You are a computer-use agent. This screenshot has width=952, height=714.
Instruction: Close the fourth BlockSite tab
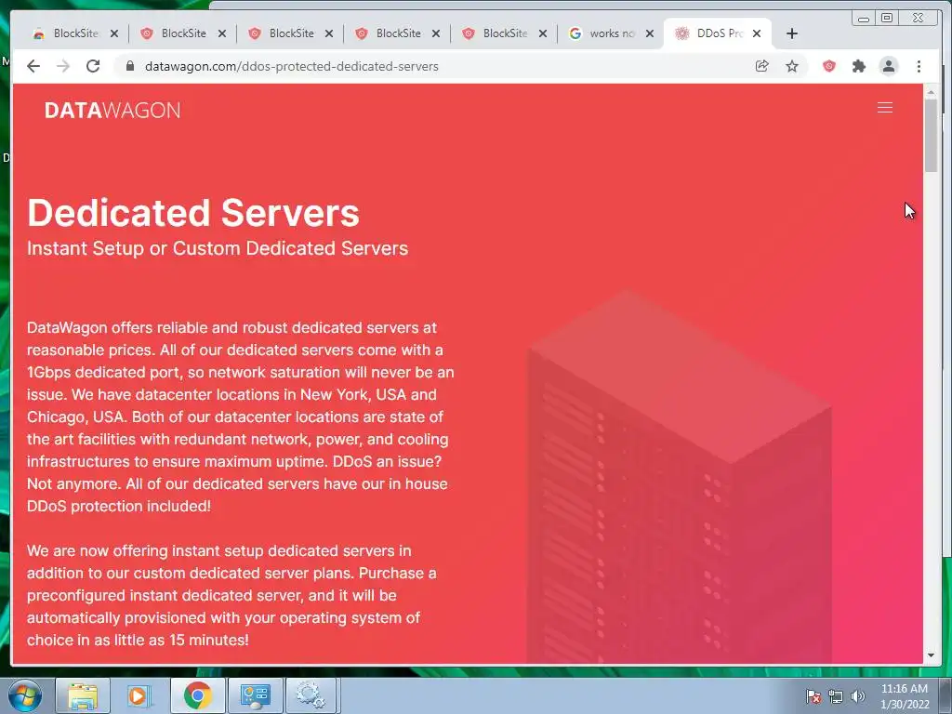[x=436, y=33]
